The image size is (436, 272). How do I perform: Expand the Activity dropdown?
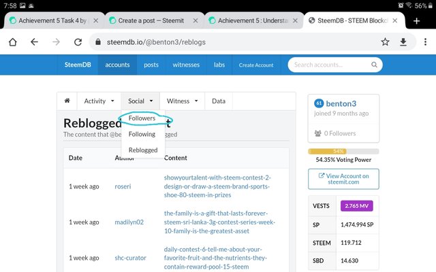99,101
